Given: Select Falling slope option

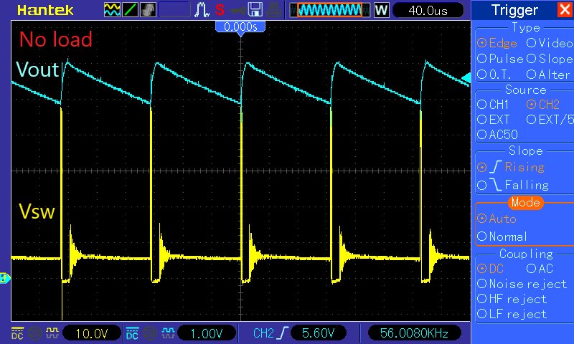Looking at the screenshot, I should [x=513, y=185].
